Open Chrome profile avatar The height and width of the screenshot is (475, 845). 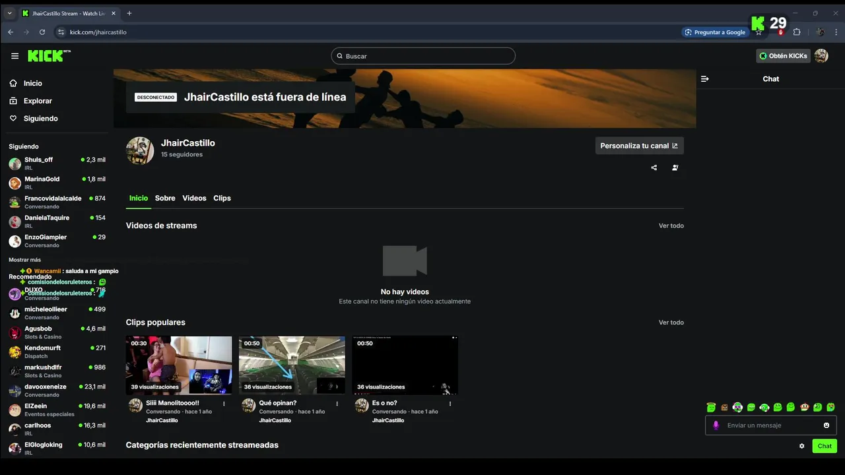point(820,32)
